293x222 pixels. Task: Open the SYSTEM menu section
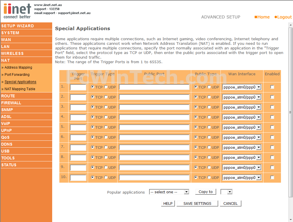tap(26, 33)
